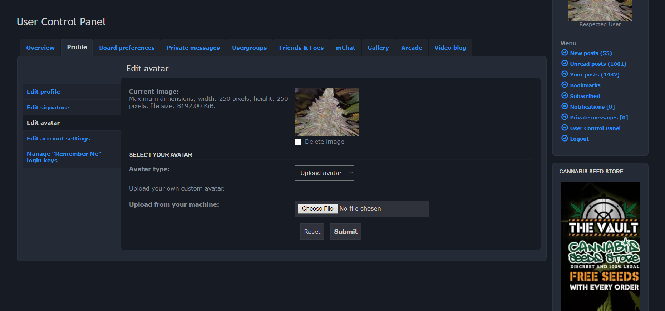The width and height of the screenshot is (665, 311).
Task: Select Edit account settings link
Action: [58, 139]
